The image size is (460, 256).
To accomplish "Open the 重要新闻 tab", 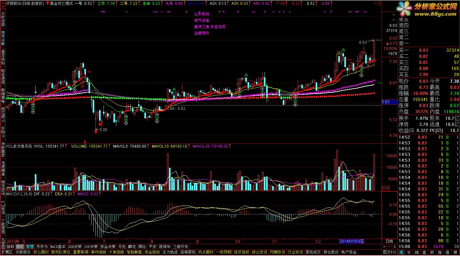I will coord(80,252).
